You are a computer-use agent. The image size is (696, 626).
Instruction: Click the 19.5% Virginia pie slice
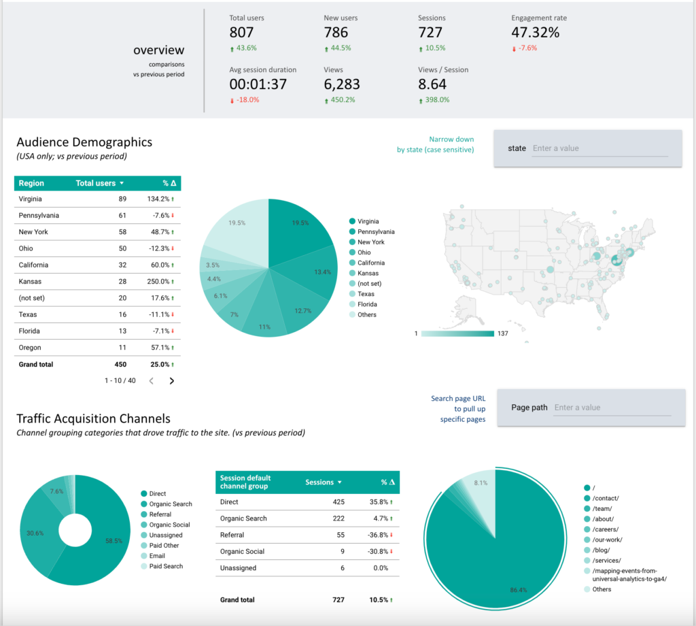pyautogui.click(x=296, y=225)
